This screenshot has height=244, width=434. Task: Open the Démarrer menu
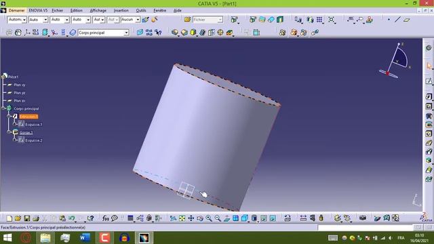click(16, 11)
